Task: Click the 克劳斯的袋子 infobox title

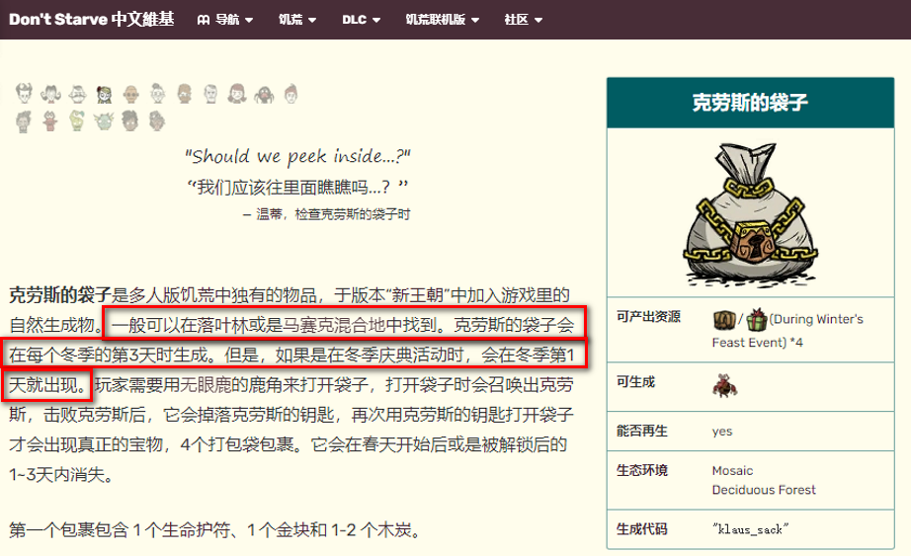Action: (750, 103)
